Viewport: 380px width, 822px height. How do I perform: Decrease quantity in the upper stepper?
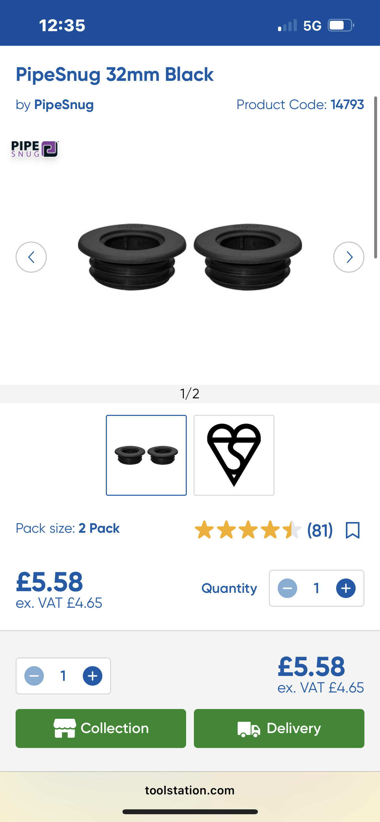pos(287,588)
